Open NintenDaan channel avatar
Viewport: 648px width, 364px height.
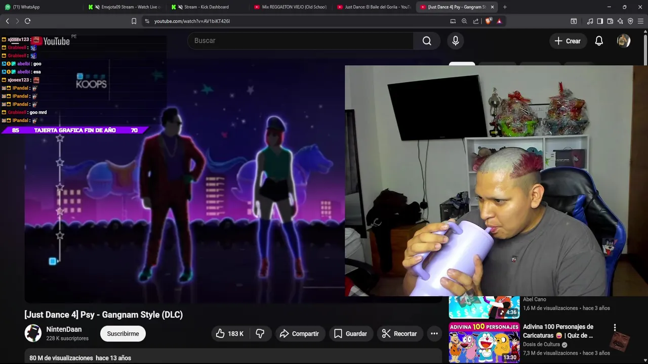(x=33, y=333)
